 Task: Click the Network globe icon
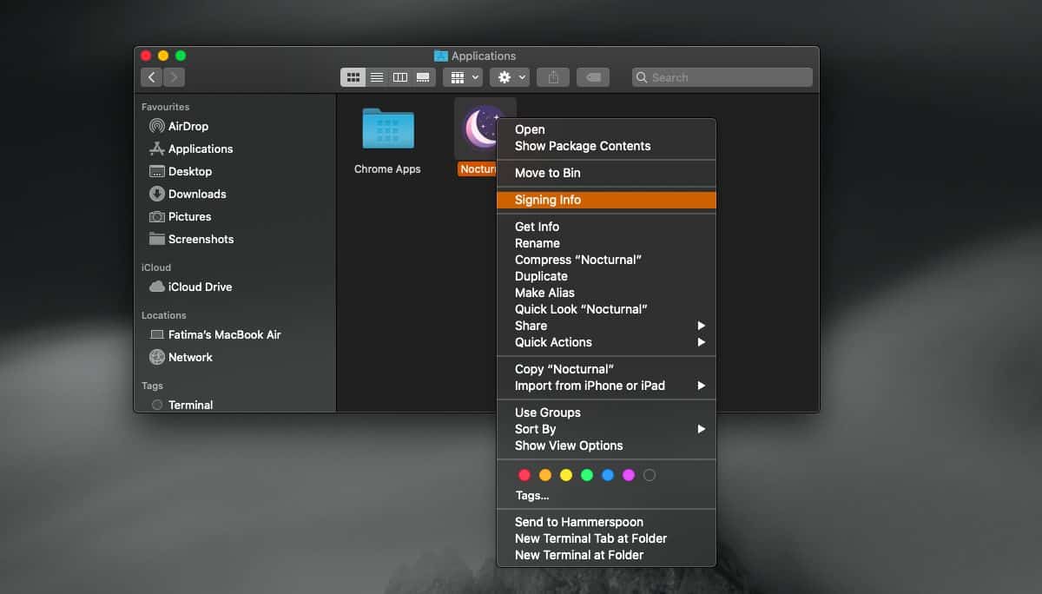157,357
